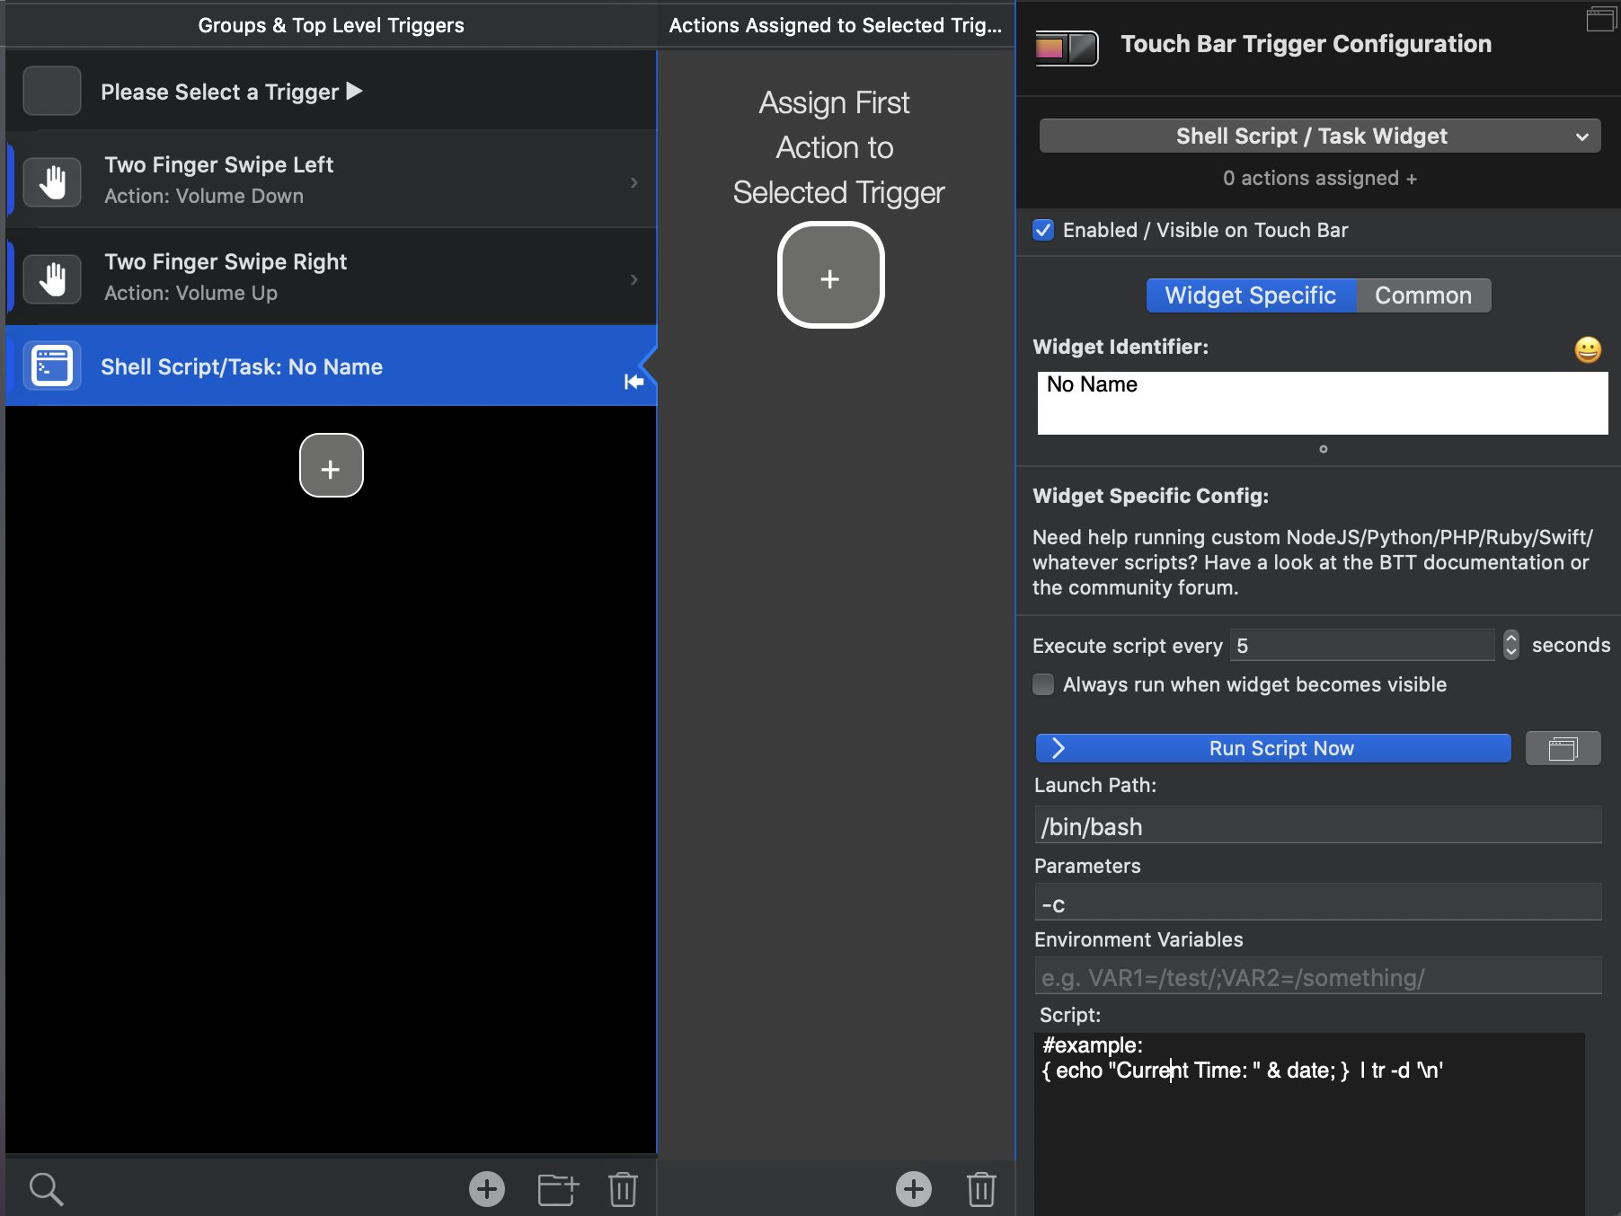Add new action with bottom plus icon
Screen dimensions: 1621x1216
[x=914, y=1189]
